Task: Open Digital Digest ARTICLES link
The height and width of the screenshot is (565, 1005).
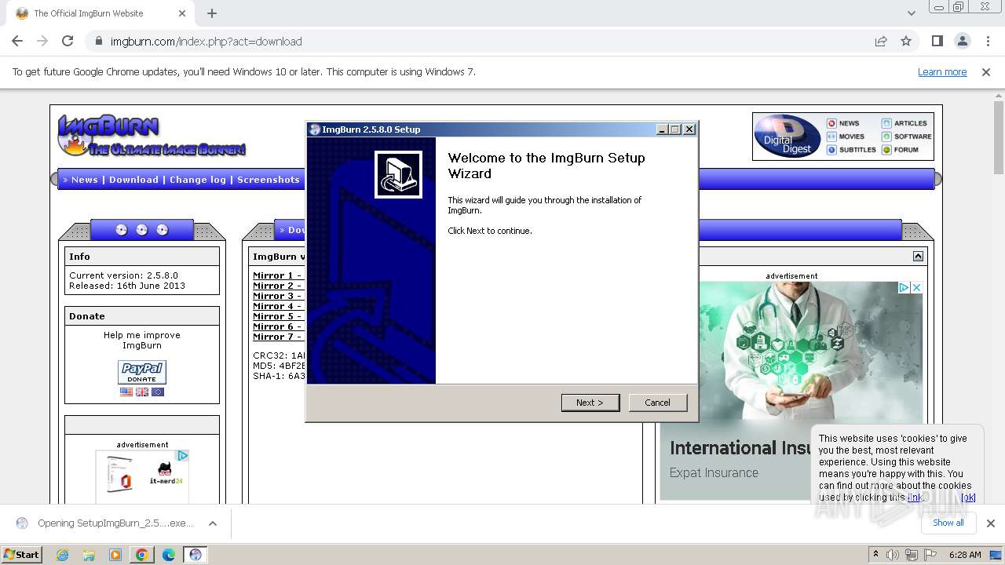Action: (904, 123)
